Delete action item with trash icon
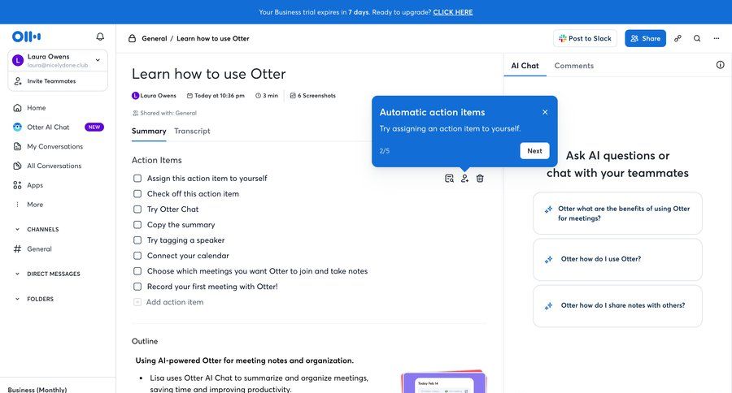This screenshot has height=393, width=732. 480,178
